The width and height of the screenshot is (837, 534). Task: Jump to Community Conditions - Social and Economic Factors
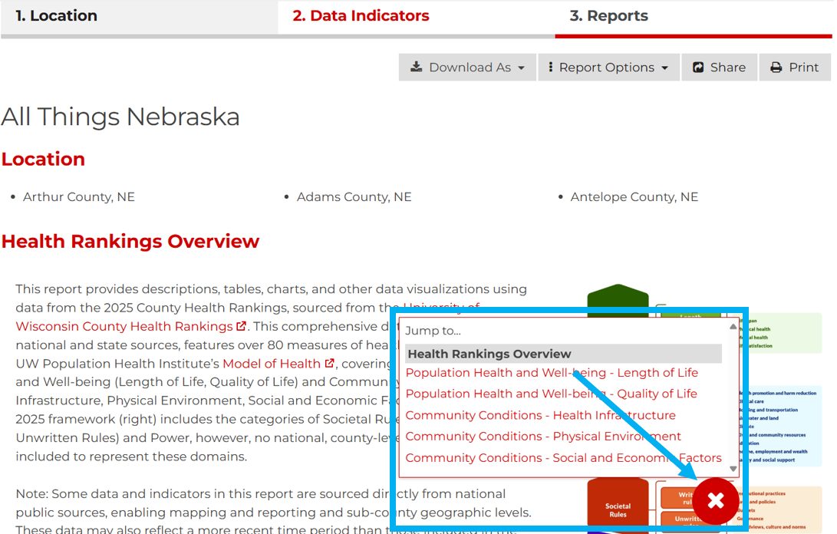564,457
